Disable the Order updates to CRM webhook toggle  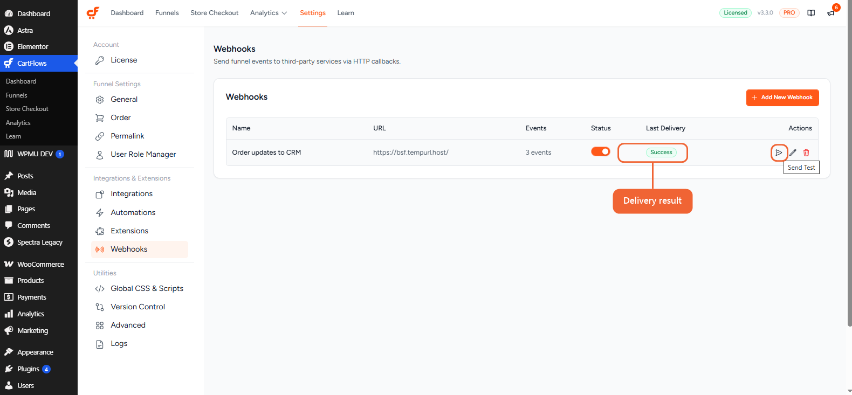pyautogui.click(x=600, y=152)
